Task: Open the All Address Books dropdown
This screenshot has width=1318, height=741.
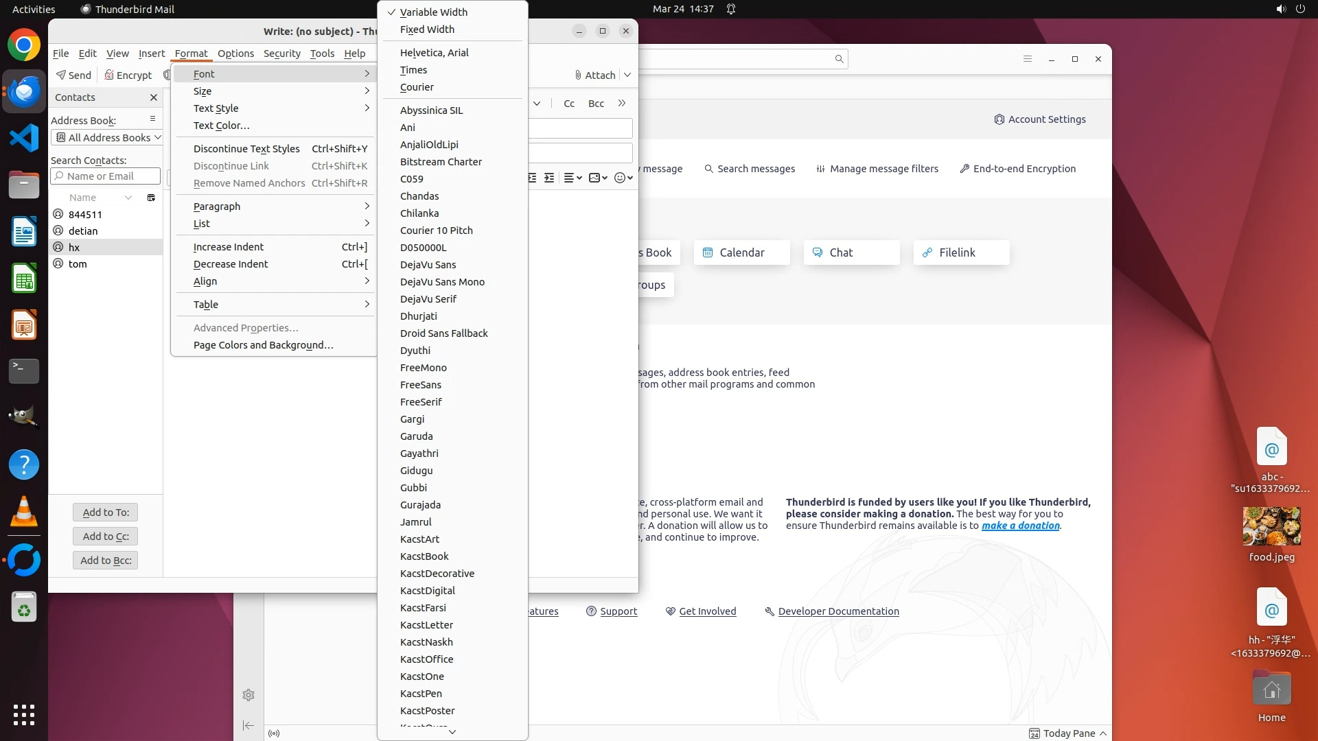Action: [x=107, y=138]
